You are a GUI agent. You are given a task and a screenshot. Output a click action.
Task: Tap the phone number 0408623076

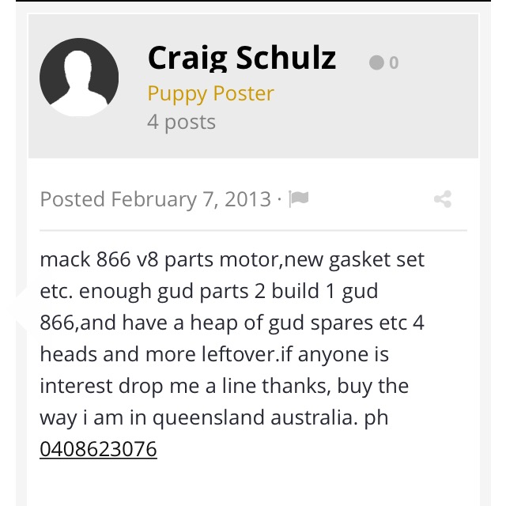click(98, 449)
